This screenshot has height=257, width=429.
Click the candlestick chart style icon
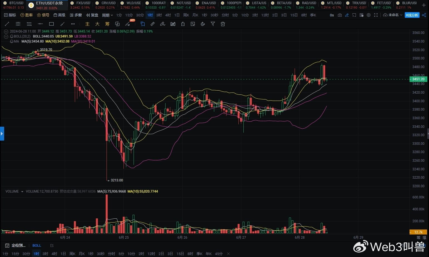click(x=173, y=24)
